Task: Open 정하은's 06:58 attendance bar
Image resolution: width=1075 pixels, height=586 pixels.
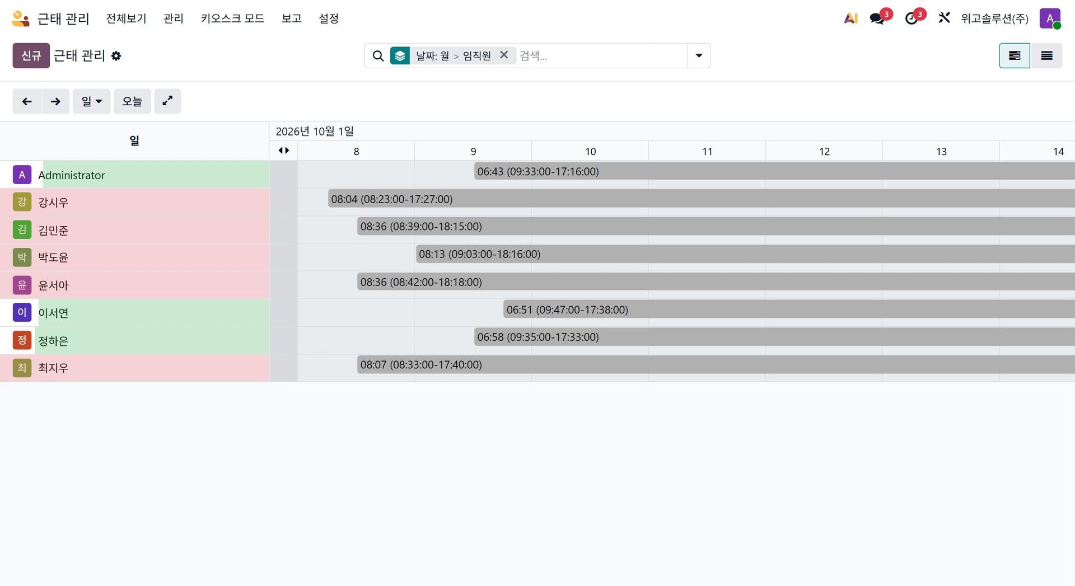Action: coord(774,337)
